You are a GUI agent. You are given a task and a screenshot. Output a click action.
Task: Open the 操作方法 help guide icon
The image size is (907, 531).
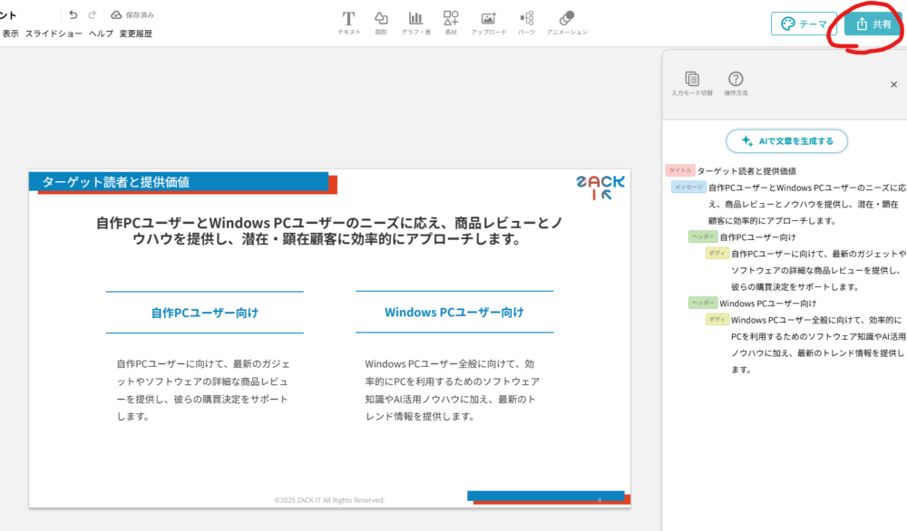pos(736,83)
